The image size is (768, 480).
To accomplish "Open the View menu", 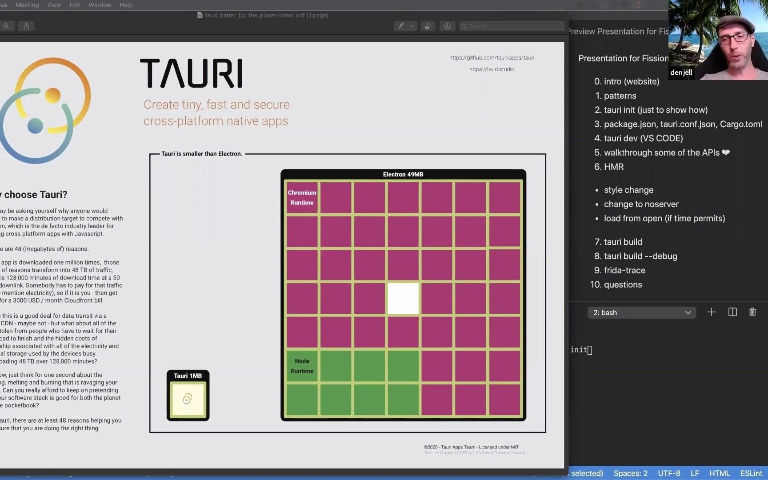I will click(54, 5).
